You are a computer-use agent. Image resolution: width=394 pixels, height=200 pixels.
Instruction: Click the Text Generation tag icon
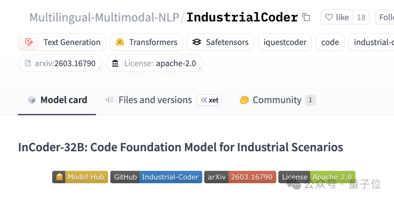point(29,42)
